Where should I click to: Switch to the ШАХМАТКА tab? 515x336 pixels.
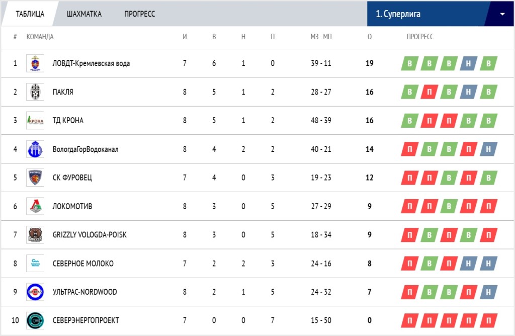point(84,14)
